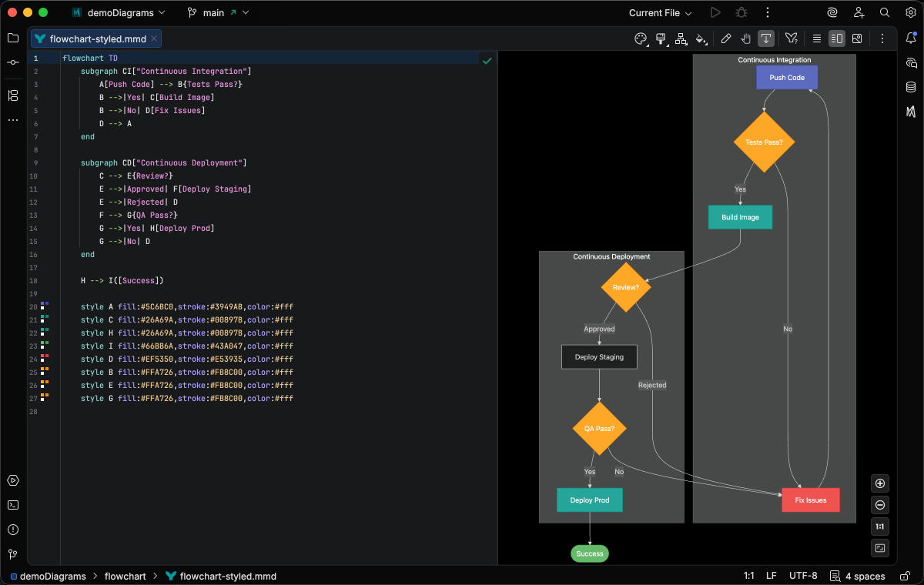Click the paint roller look icon
This screenshot has height=585, width=924.
661,38
